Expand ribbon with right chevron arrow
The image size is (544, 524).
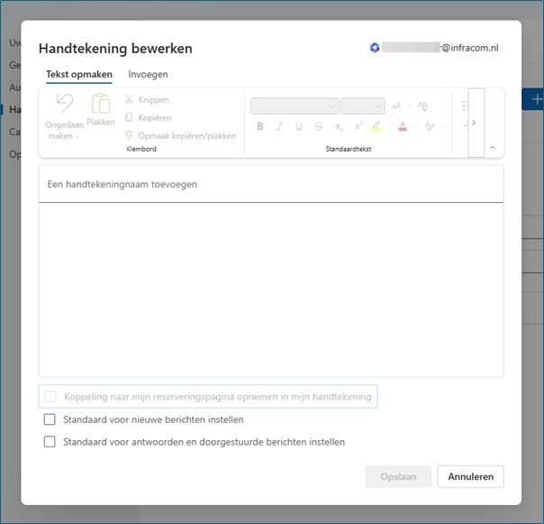(x=476, y=123)
